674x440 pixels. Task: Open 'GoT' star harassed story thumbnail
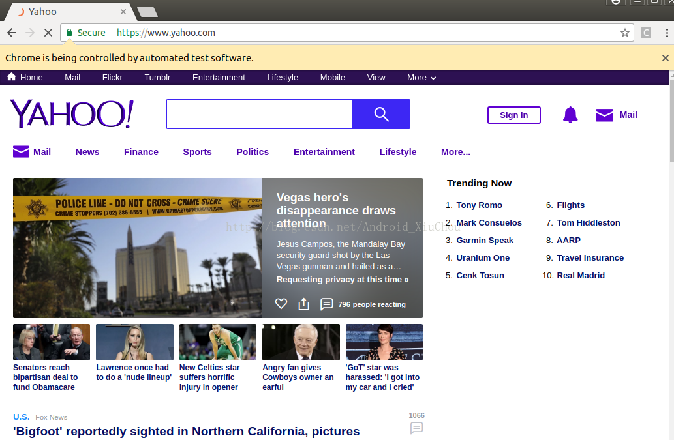pos(384,342)
